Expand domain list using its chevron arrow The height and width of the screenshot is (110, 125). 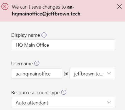(x=109, y=74)
